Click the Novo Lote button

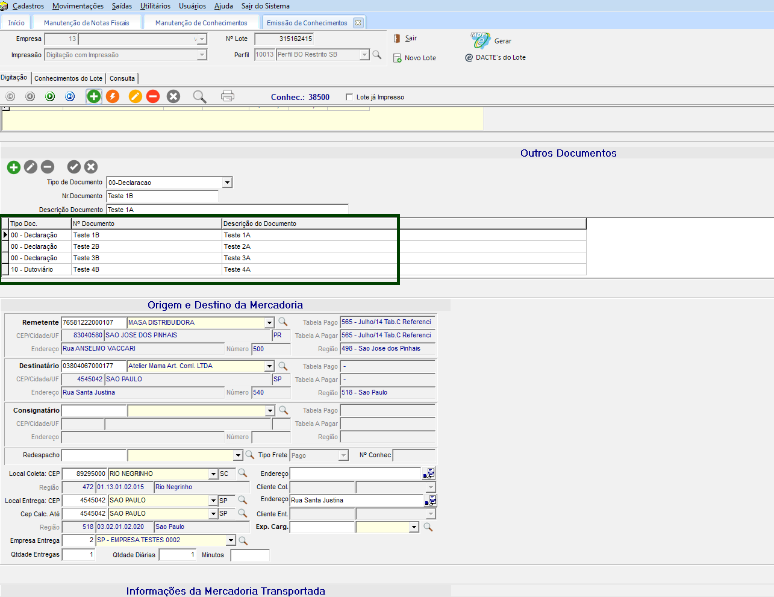pyautogui.click(x=414, y=58)
